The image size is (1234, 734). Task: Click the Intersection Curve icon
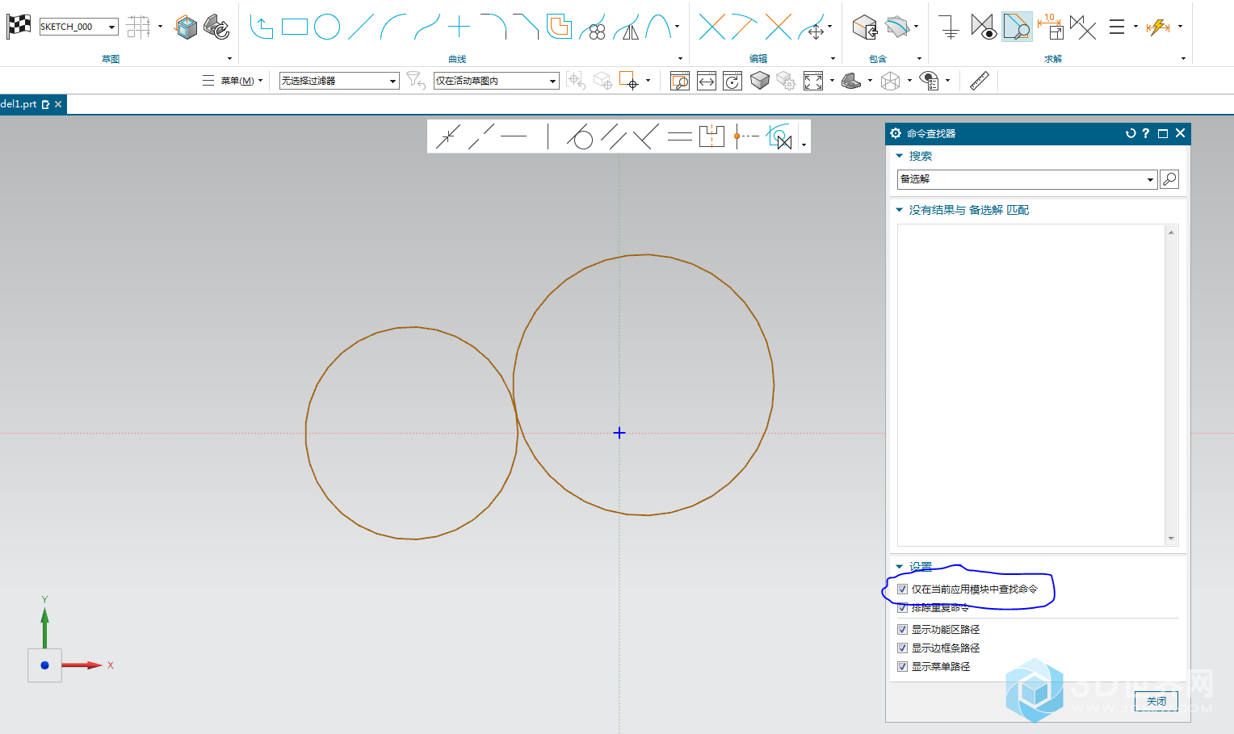pyautogui.click(x=896, y=27)
